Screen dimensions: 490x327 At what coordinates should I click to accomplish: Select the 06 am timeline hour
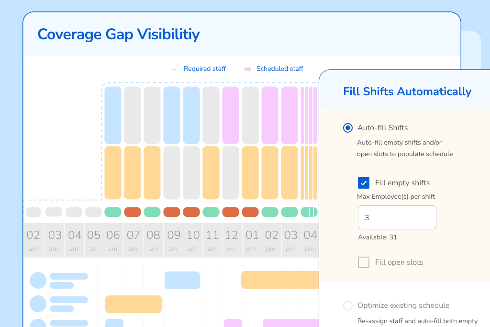[113, 240]
